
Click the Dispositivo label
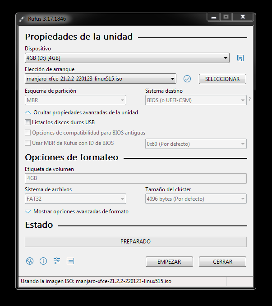point(38,49)
